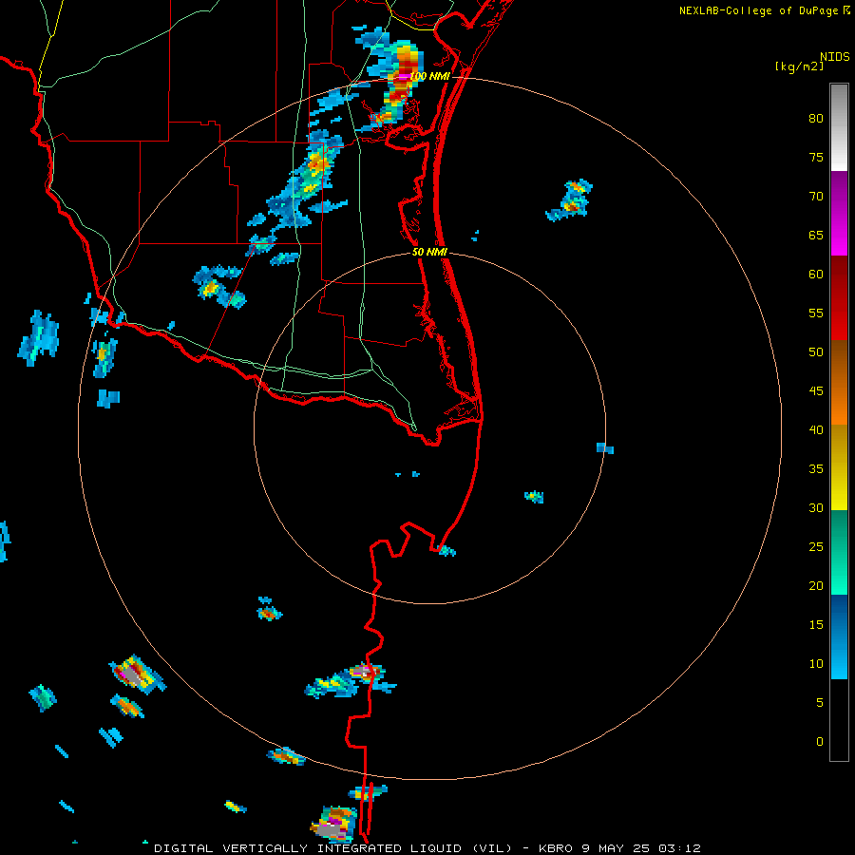The height and width of the screenshot is (855, 855).
Task: Select the red segment of the color scale
Action: [x=839, y=298]
